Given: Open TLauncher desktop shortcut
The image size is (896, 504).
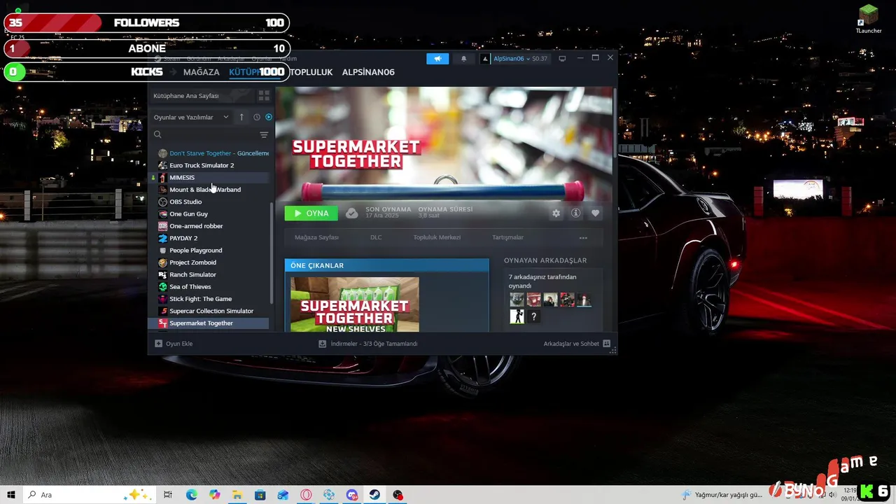Looking at the screenshot, I should tap(869, 20).
